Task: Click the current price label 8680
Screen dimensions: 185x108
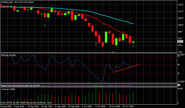Action: [180, 41]
